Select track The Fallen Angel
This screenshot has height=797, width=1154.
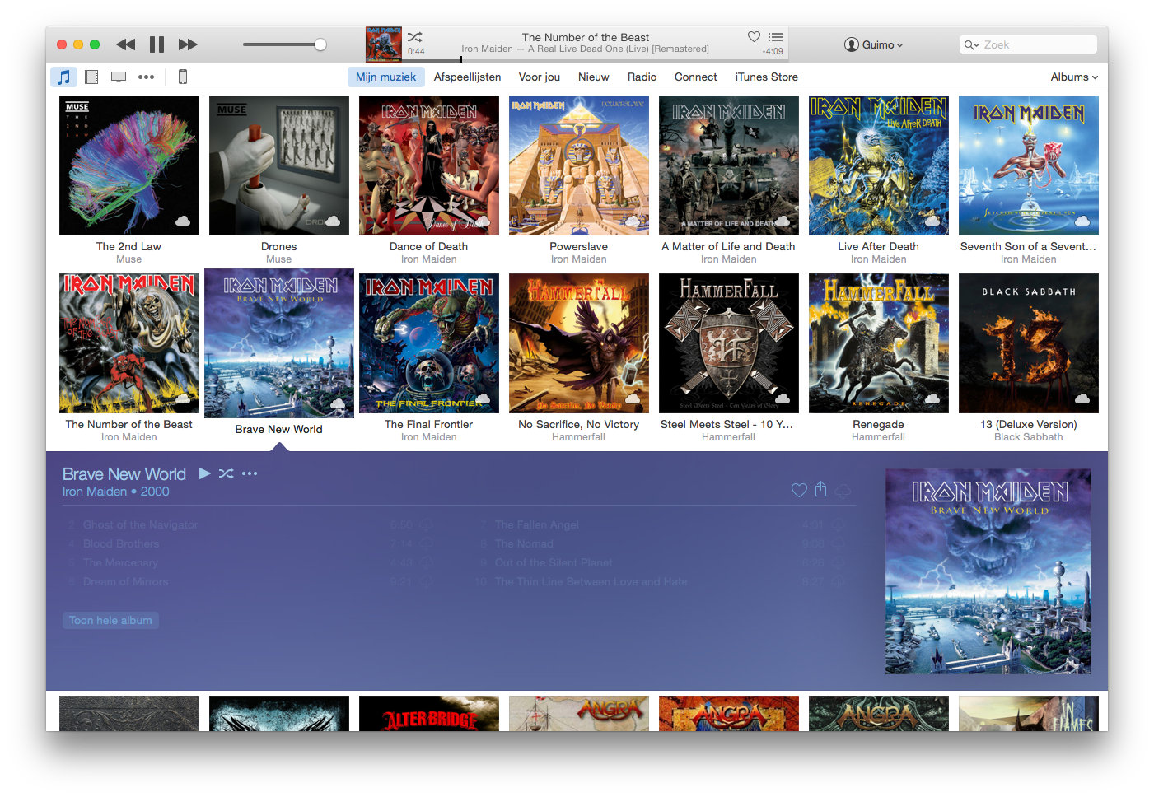pyautogui.click(x=537, y=524)
